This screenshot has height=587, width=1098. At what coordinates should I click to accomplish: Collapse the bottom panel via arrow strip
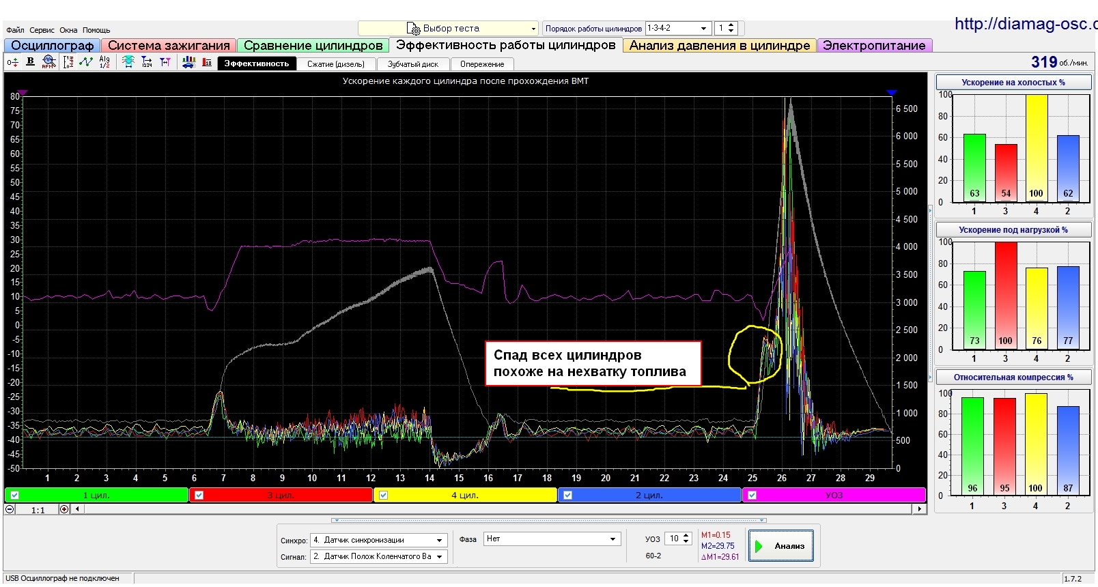click(x=548, y=520)
